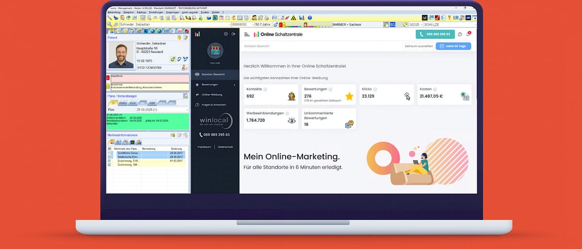Open the Zusätze menu
This screenshot has height=249, width=582.
[x=205, y=12]
